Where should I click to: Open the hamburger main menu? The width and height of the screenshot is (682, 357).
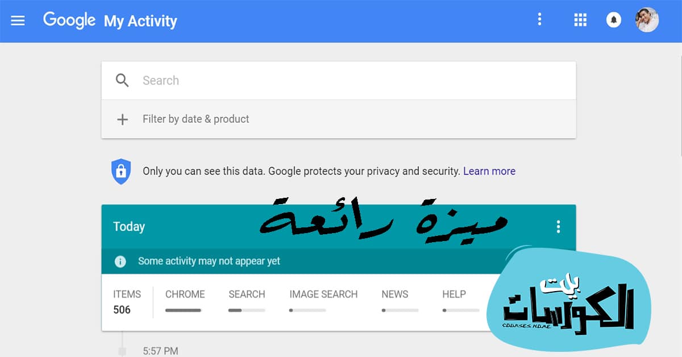pyautogui.click(x=18, y=20)
